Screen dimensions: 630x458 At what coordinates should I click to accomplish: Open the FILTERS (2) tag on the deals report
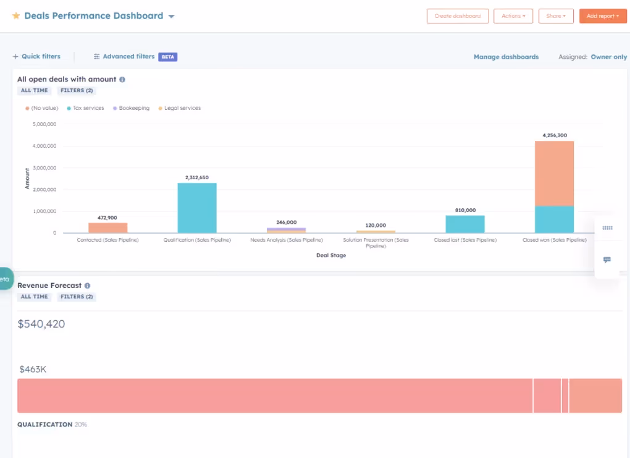click(x=76, y=90)
